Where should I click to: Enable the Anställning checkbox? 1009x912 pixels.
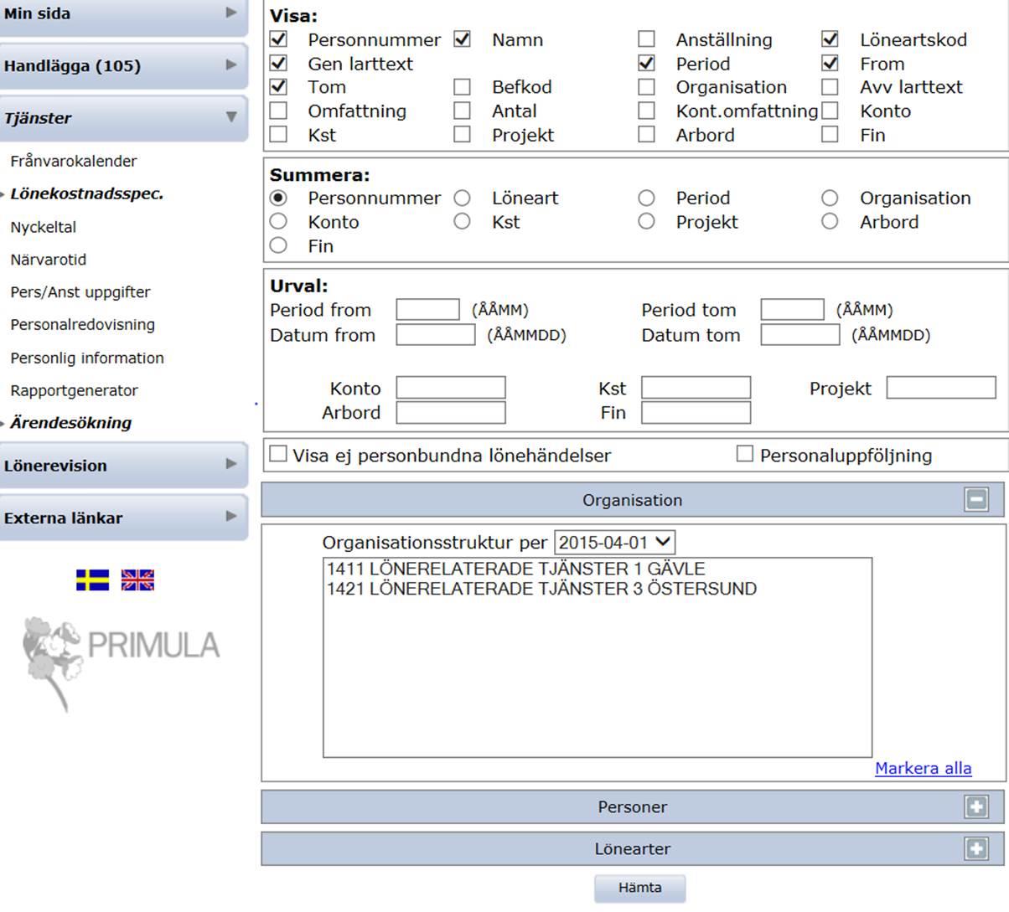[646, 39]
